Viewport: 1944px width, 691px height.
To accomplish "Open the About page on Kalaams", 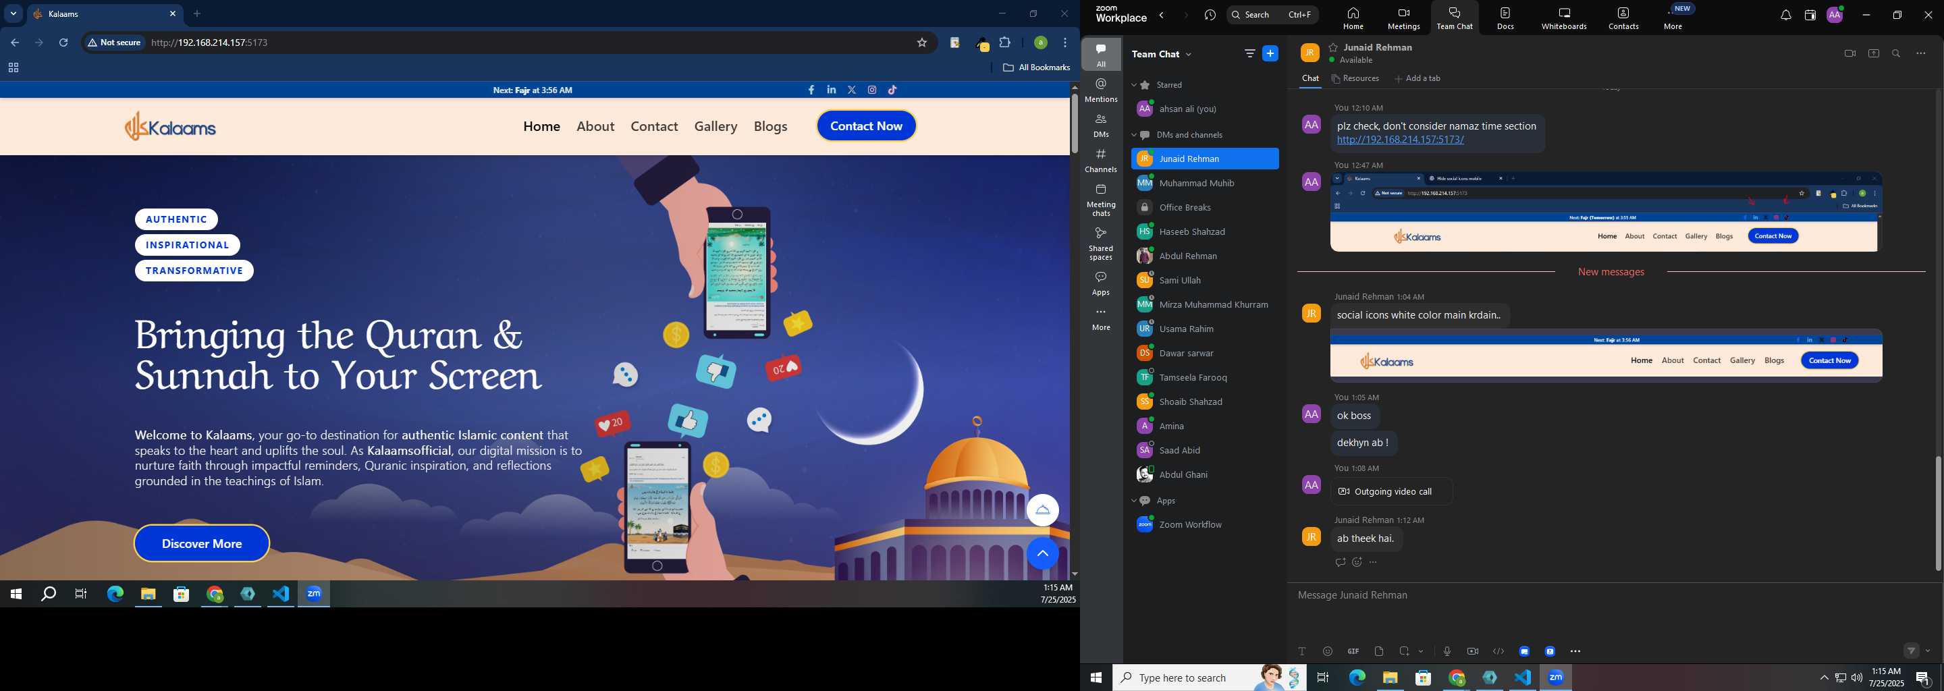I will (x=595, y=127).
